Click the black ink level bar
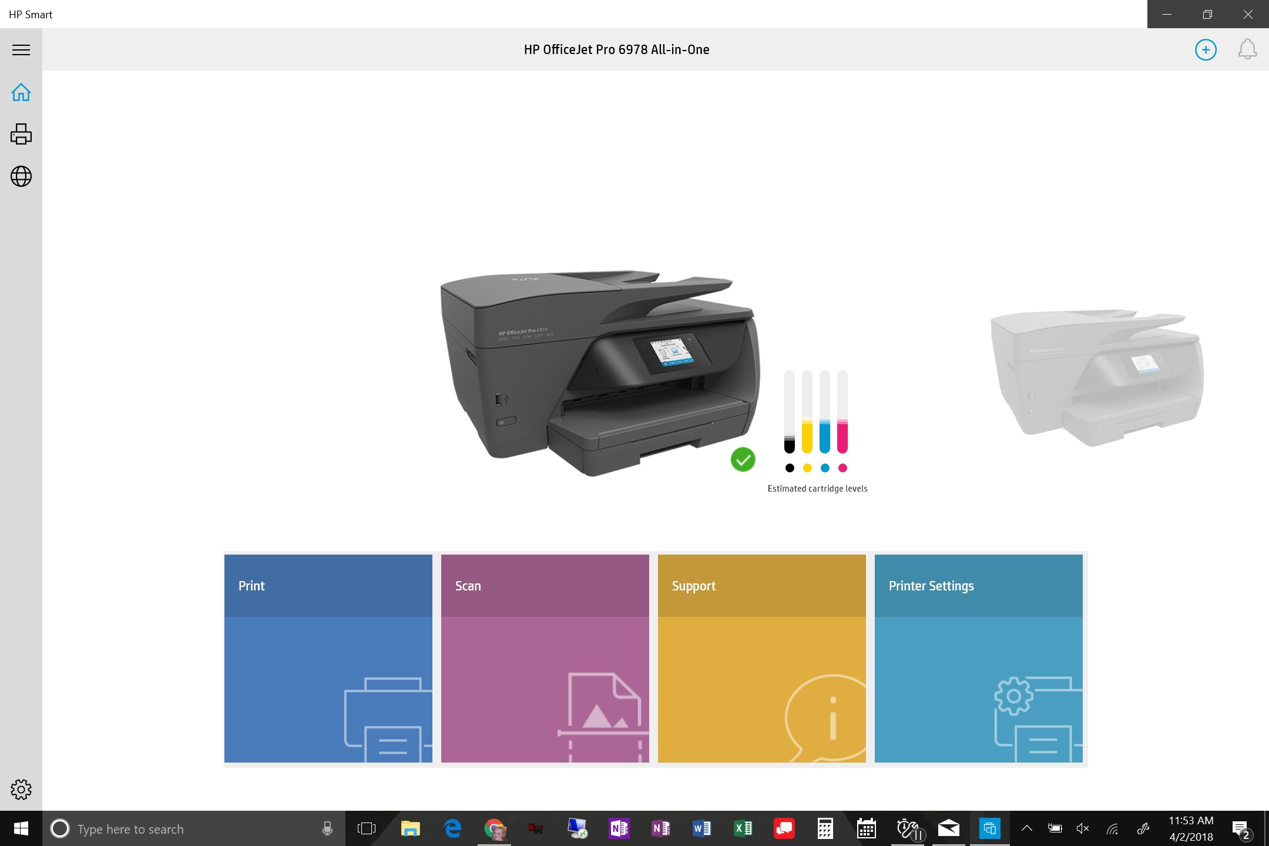This screenshot has width=1269, height=846. pos(790,412)
